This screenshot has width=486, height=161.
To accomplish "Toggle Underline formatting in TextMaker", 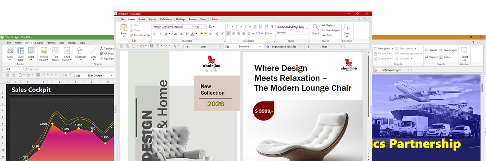I will [165, 34].
